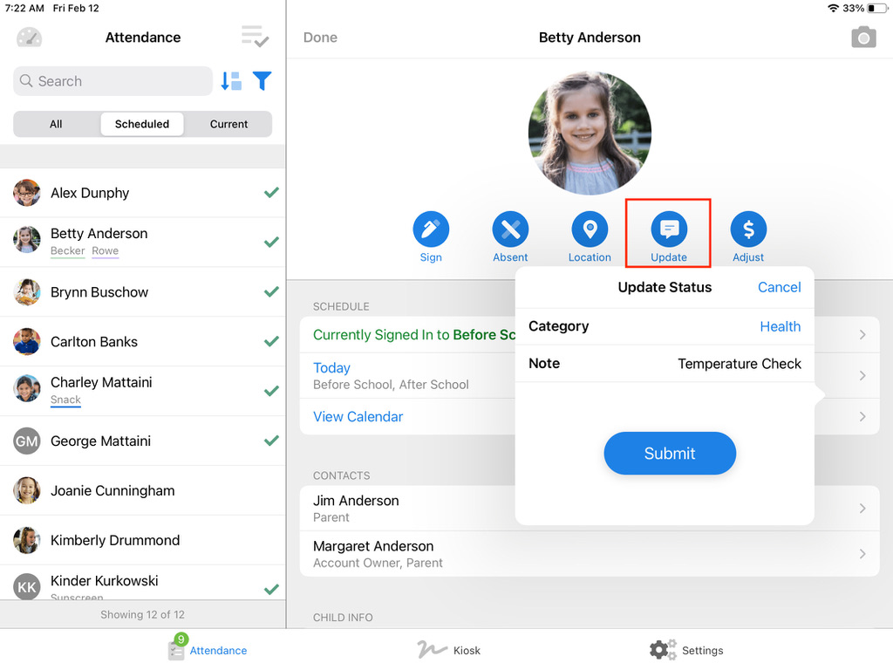This screenshot has width=893, height=670.
Task: Open the View Calendar link
Action: click(358, 416)
